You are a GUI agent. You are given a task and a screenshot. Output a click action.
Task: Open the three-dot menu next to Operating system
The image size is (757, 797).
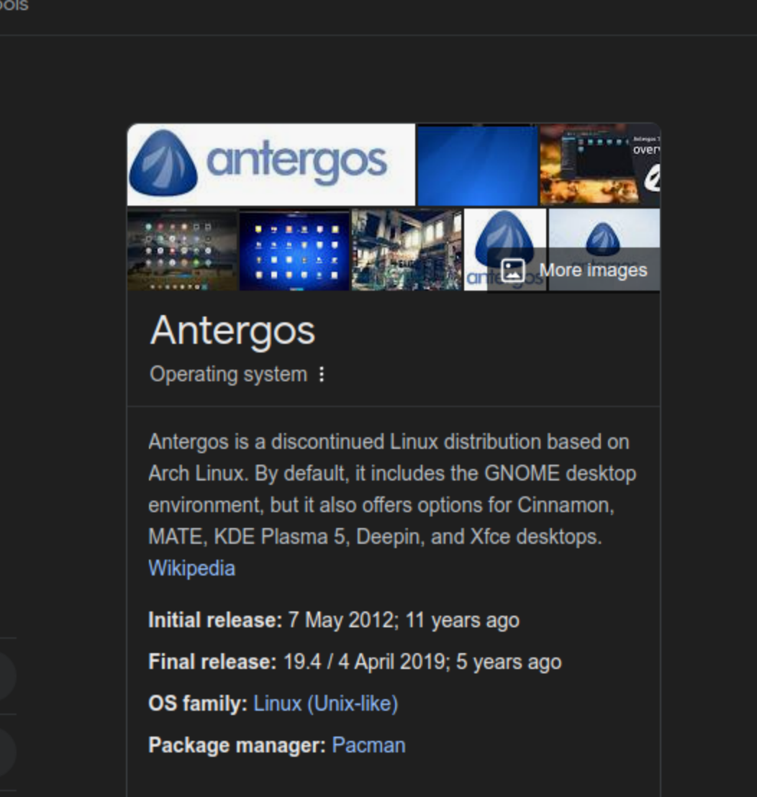(x=322, y=375)
